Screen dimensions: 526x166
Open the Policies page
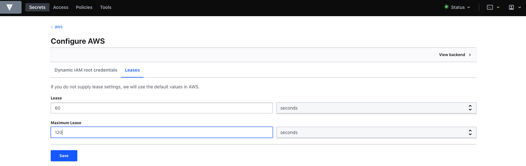(84, 7)
